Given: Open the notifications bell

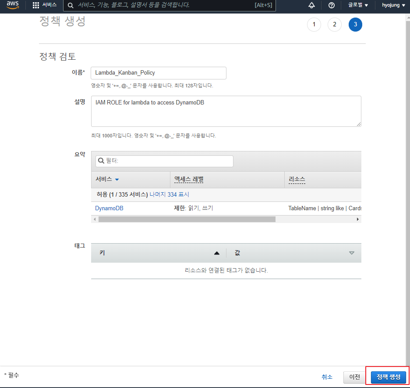Looking at the screenshot, I should [x=312, y=5].
